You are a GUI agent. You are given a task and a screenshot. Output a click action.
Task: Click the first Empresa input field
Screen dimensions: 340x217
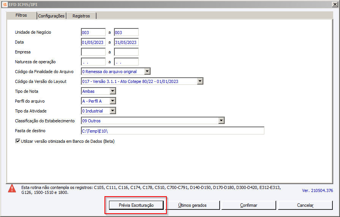pos(93,52)
